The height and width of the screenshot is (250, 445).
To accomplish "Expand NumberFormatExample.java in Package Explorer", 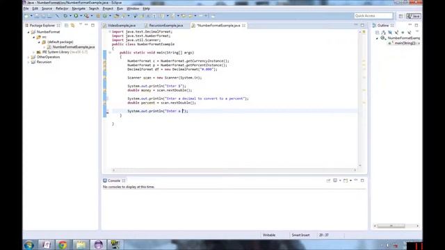I will pos(44,47).
